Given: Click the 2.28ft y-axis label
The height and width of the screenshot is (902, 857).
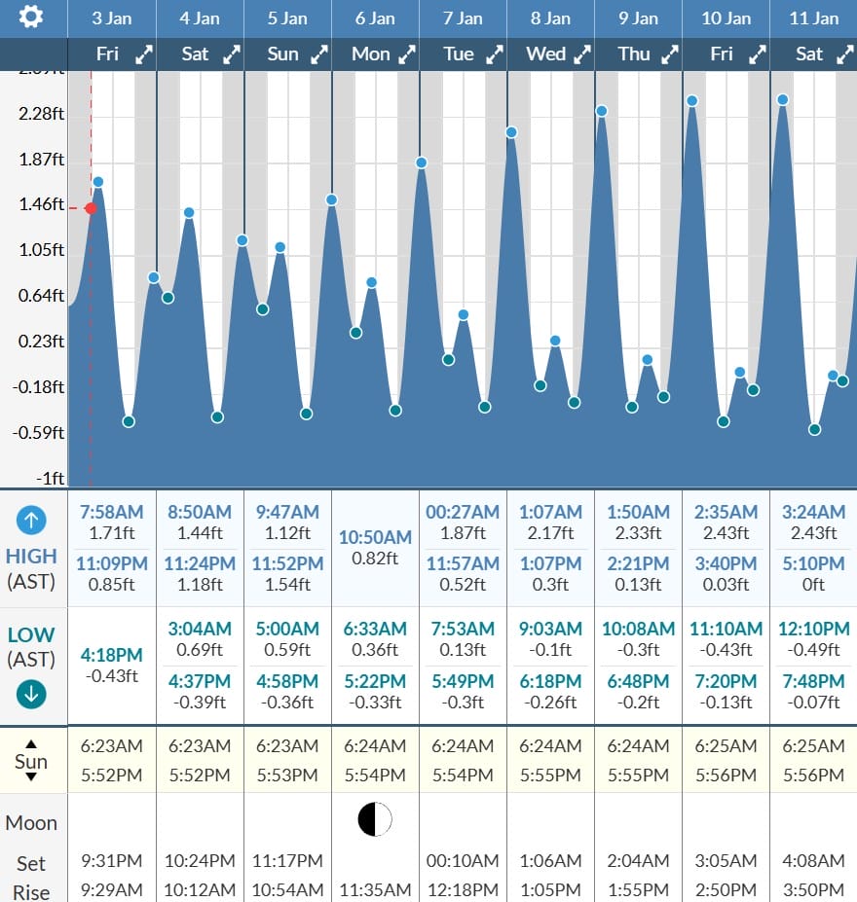Looking at the screenshot, I should (x=41, y=113).
